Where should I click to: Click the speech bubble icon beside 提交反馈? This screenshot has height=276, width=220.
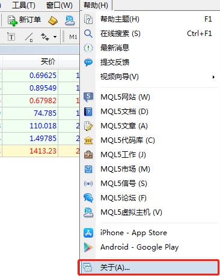pyautogui.click(x=88, y=62)
